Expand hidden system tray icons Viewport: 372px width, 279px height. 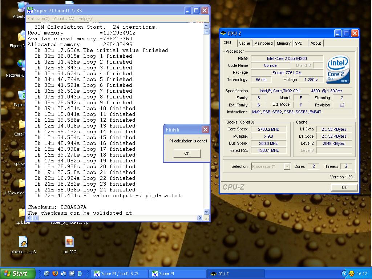pyautogui.click(x=344, y=274)
